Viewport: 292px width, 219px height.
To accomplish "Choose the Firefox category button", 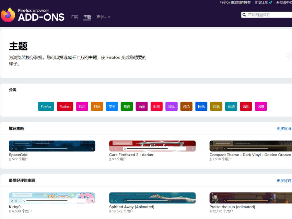I will (46, 106).
